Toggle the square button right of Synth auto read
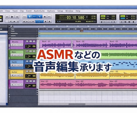The image size is (137, 113). click(21, 65)
